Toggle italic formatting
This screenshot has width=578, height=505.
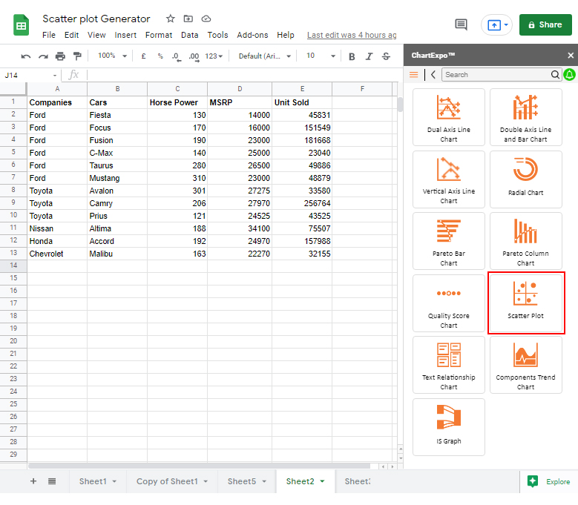tap(369, 56)
